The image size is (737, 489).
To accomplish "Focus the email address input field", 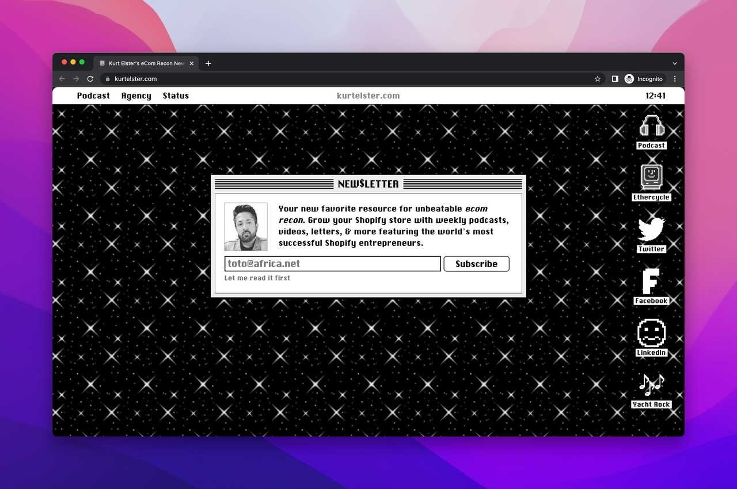I will click(x=332, y=264).
